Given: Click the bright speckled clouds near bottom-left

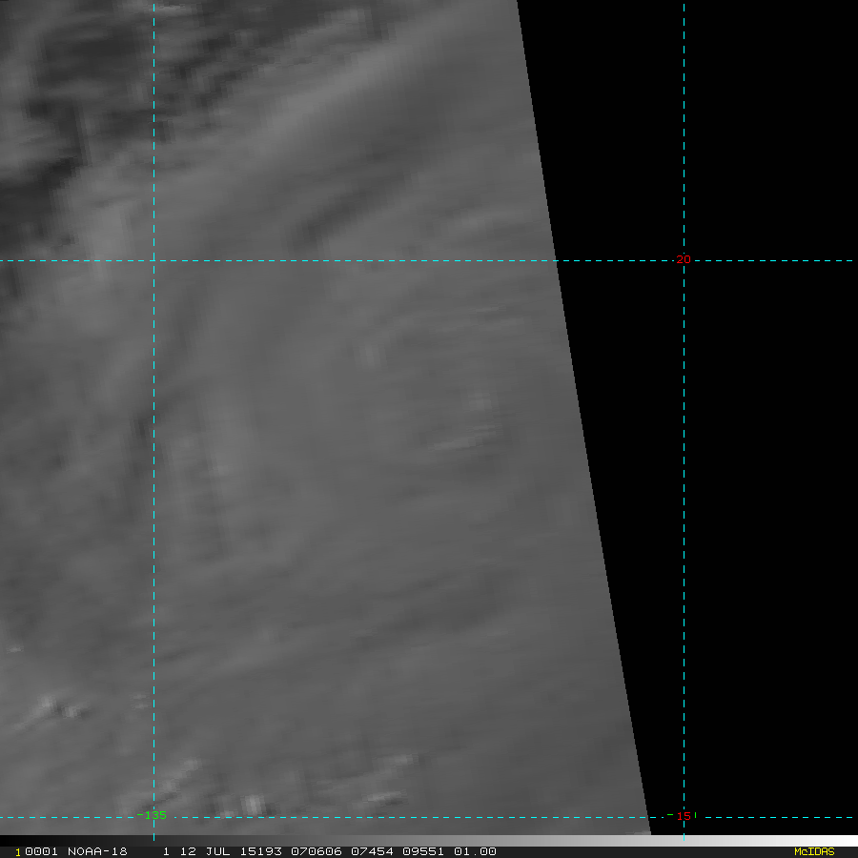Looking at the screenshot, I should [x=57, y=707].
